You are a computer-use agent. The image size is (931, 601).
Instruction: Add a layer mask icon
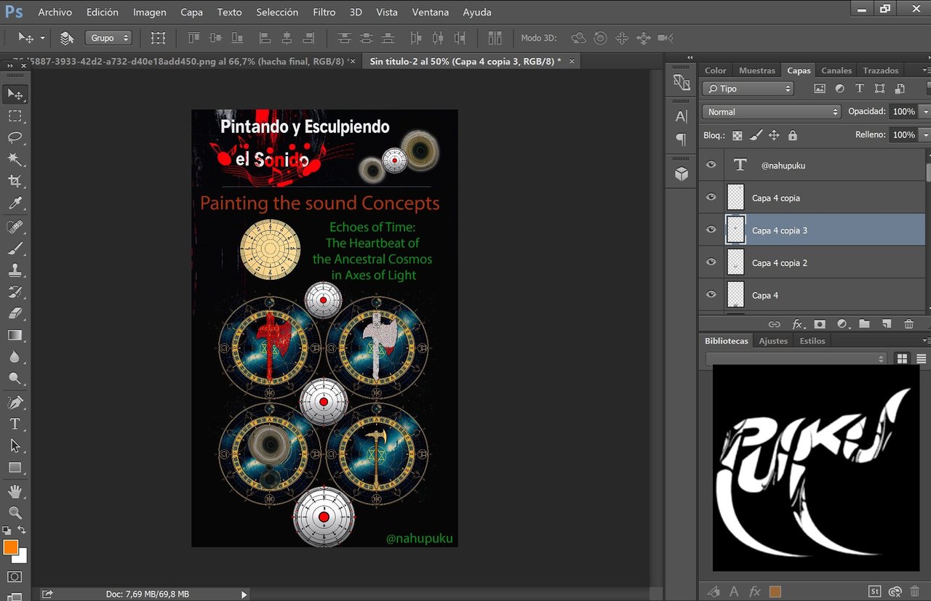point(820,324)
